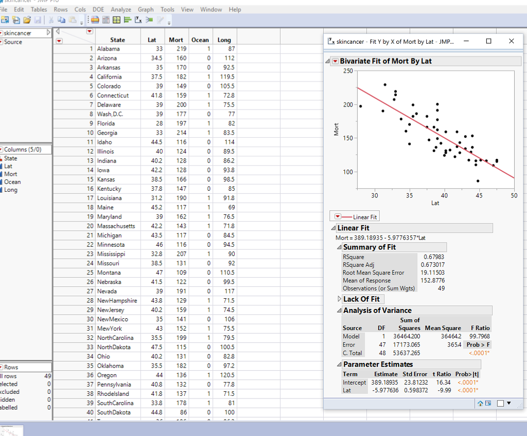Click the Cut scissors toolbar icon
Image resolution: width=527 pixels, height=436 pixels.
click(x=51, y=20)
